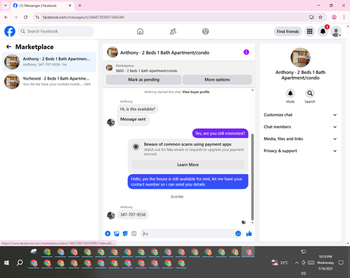Switch to the Messenger | Facebook tab
The image size is (350, 278).
pyautogui.click(x=43, y=6)
